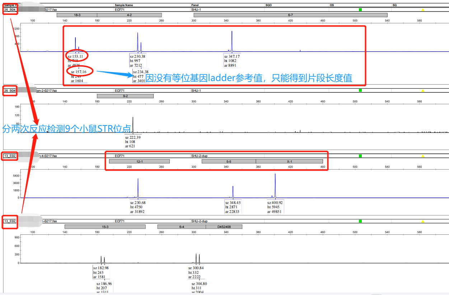
Task: Select the 26_B04 sample file cell in the top row
Action: (x=10, y=10)
